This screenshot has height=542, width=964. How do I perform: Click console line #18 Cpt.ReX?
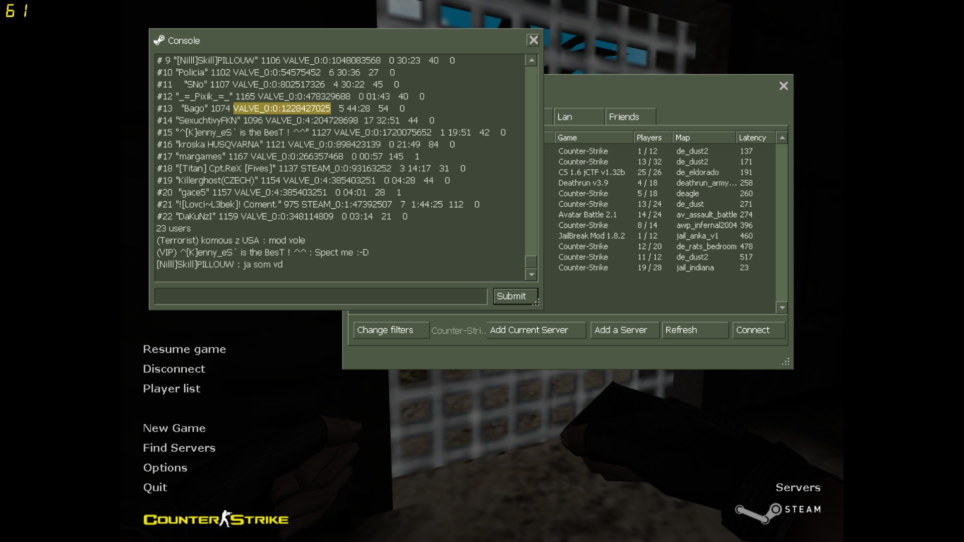tap(311, 168)
